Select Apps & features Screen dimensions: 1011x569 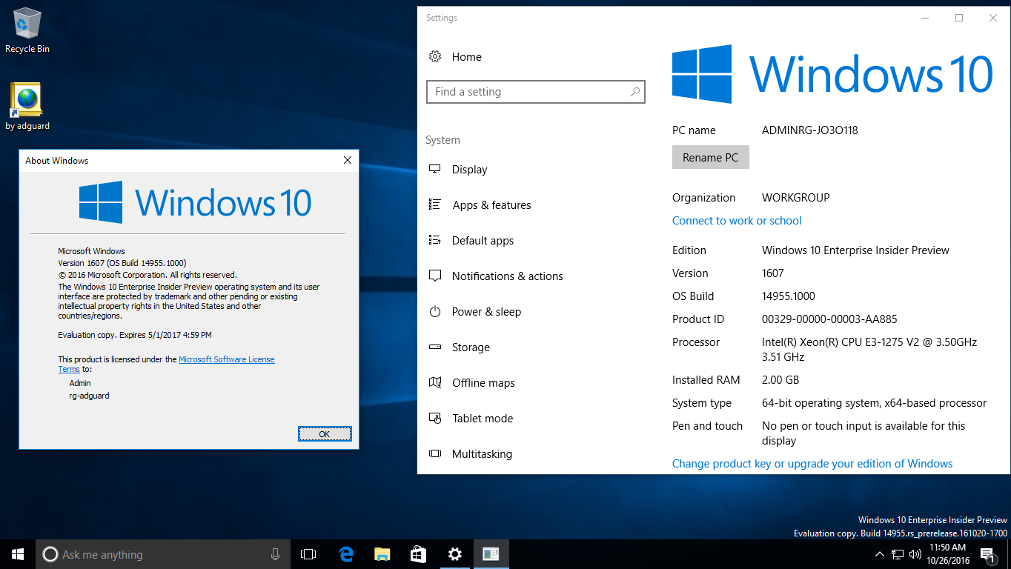click(x=492, y=205)
